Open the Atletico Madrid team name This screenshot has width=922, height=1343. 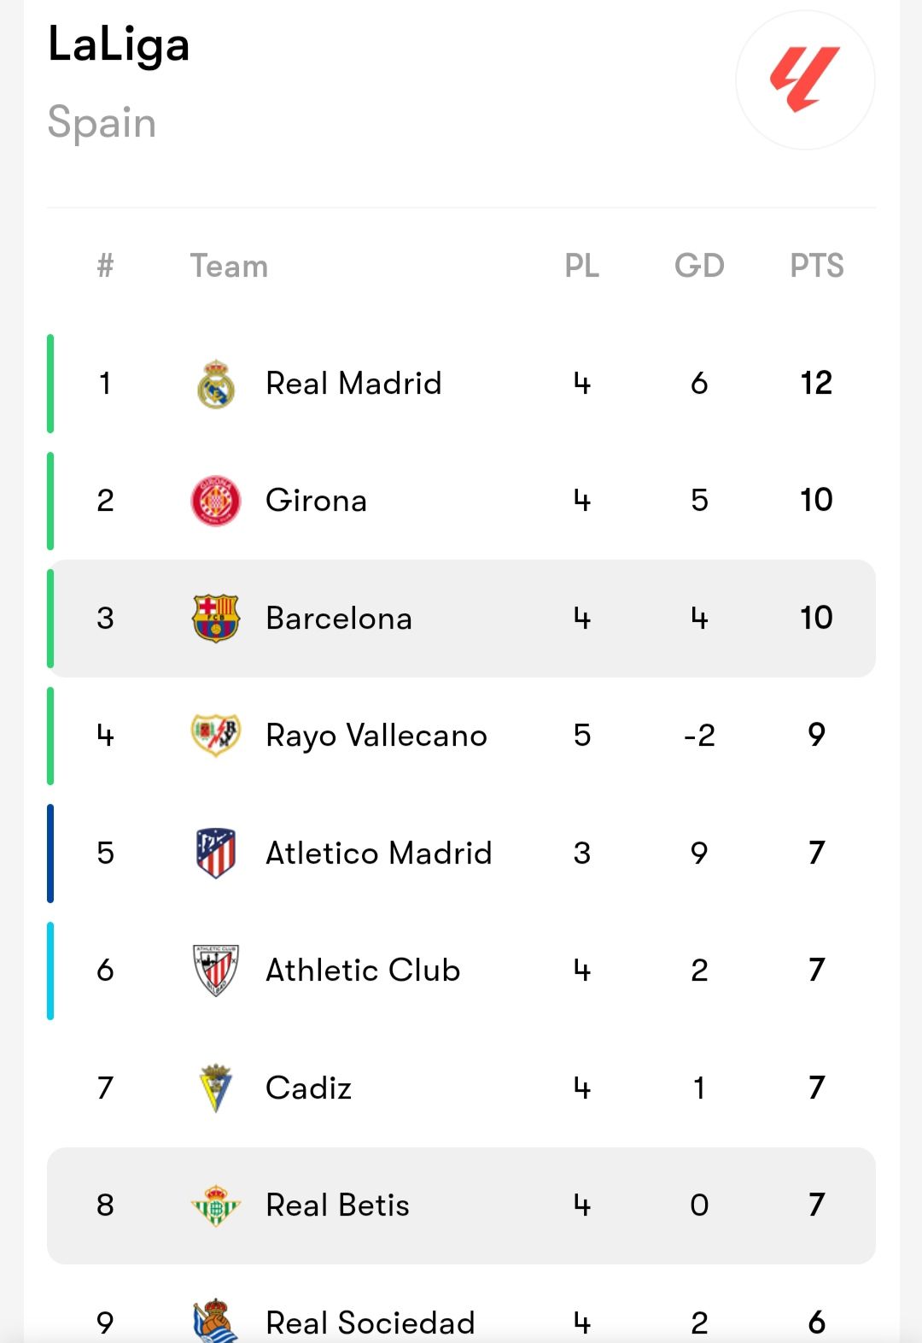pos(379,853)
